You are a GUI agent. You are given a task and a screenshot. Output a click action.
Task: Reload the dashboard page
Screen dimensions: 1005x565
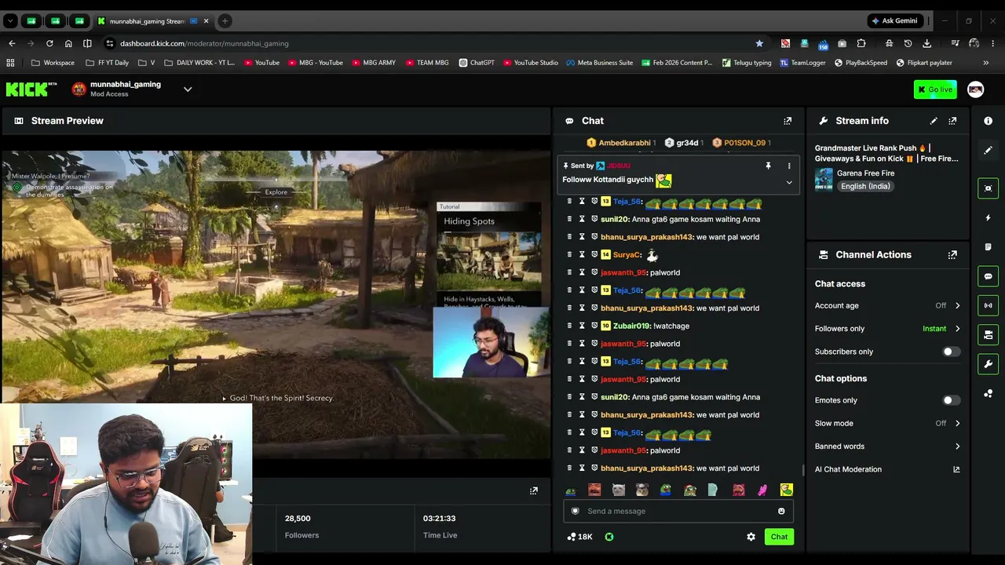point(49,43)
